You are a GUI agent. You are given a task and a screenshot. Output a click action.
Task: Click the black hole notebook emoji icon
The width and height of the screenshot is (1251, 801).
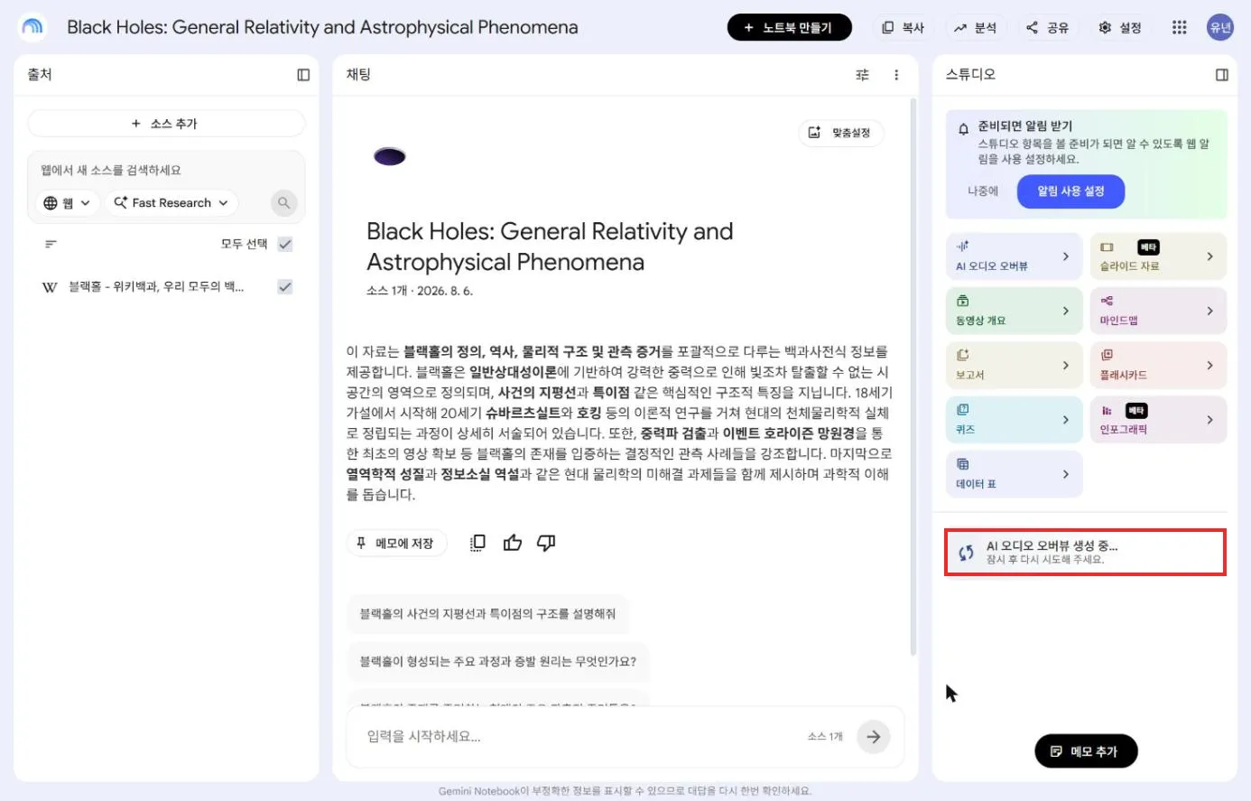[x=390, y=157]
